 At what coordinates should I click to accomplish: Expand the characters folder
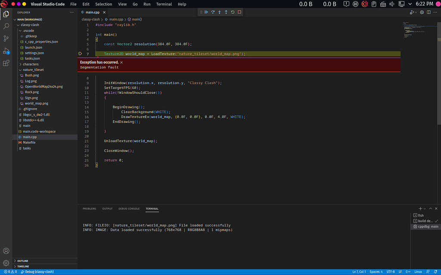pyautogui.click(x=30, y=64)
